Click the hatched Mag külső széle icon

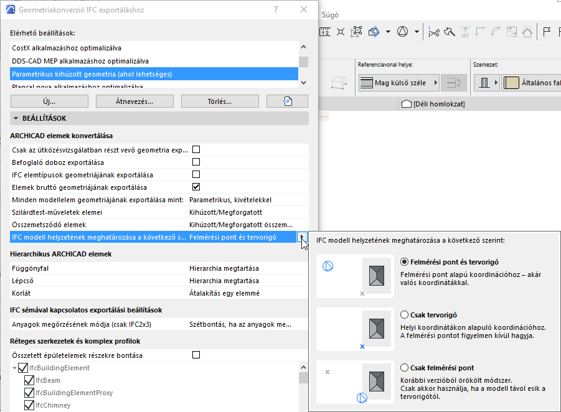[x=366, y=83]
